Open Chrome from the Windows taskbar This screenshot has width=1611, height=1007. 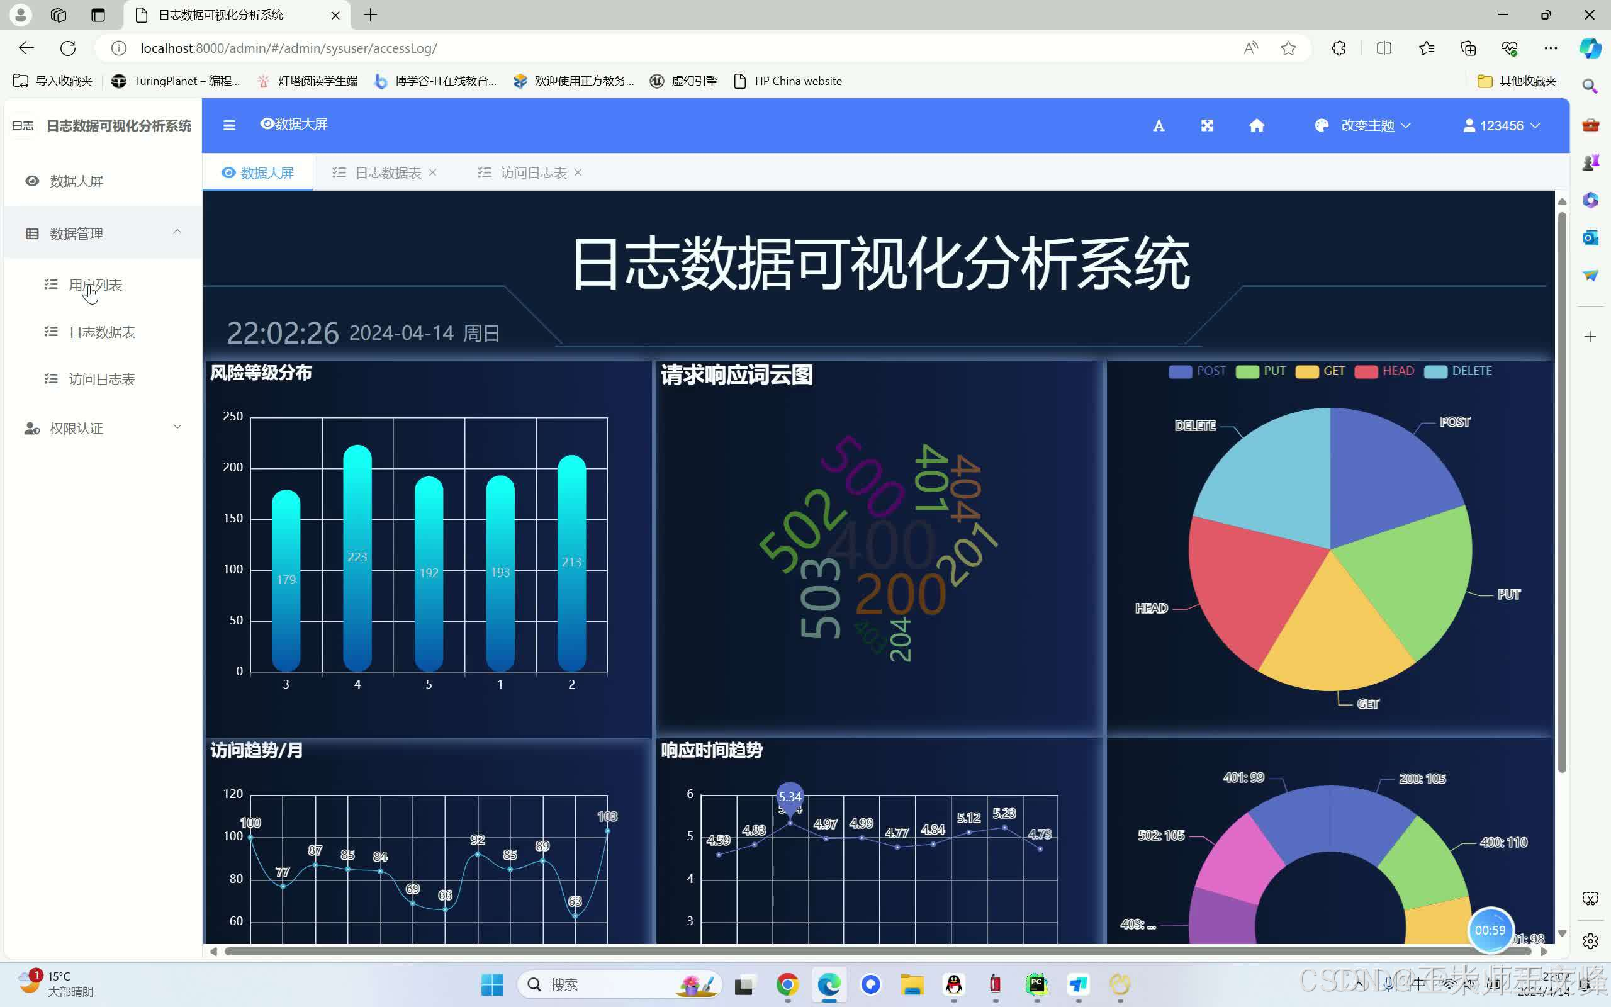click(x=787, y=984)
